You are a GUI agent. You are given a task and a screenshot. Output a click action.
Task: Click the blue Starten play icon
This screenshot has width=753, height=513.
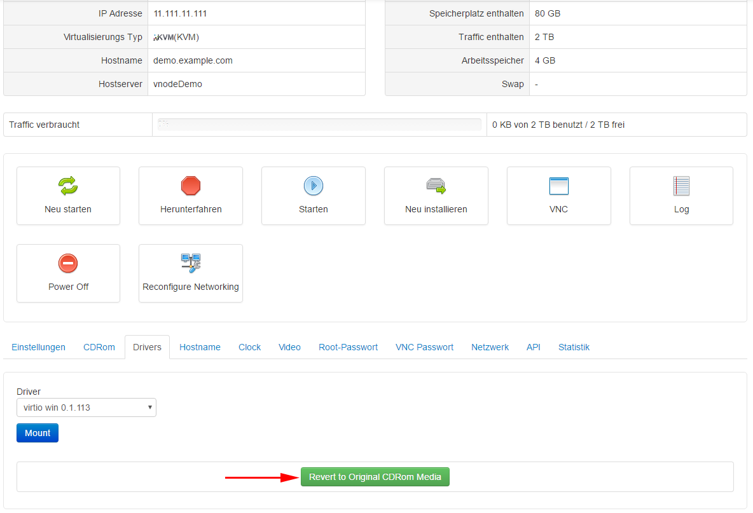[313, 186]
